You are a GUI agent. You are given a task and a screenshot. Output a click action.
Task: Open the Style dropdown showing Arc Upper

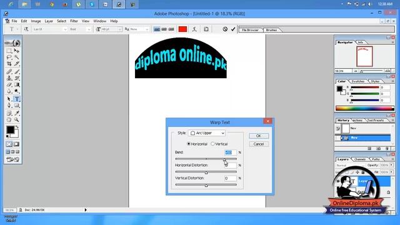click(x=207, y=133)
